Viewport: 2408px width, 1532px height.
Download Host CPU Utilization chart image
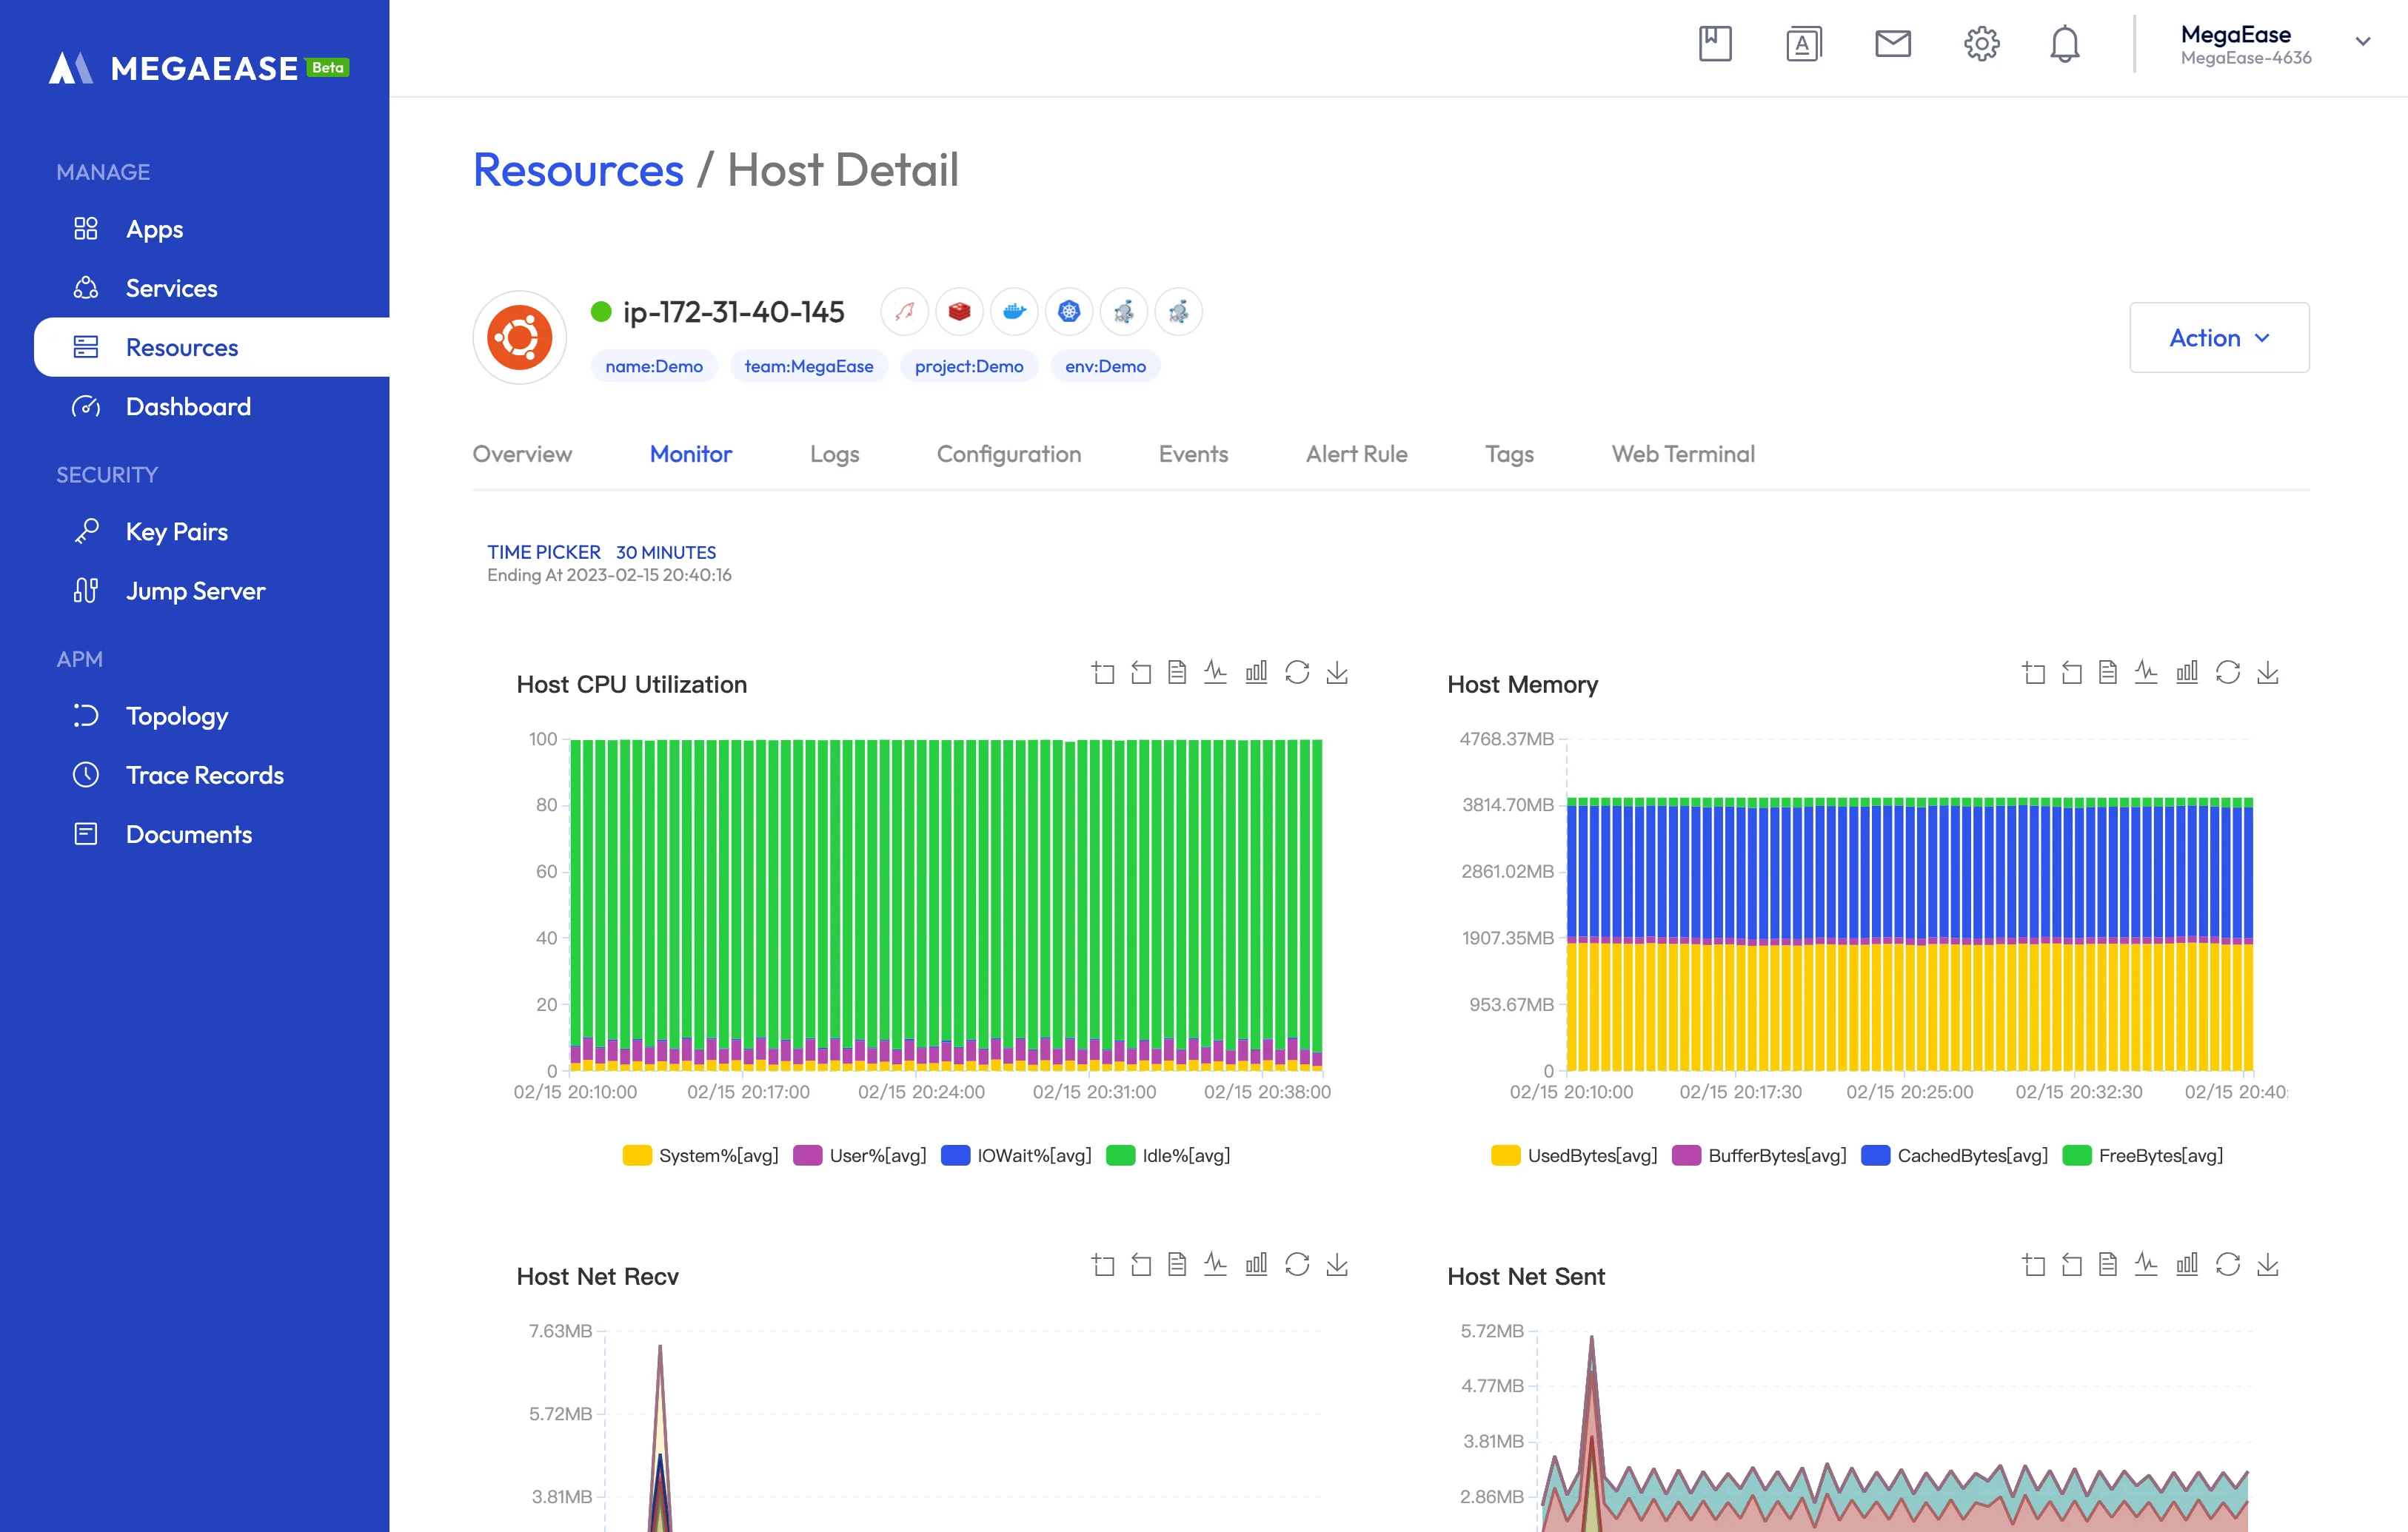[x=1337, y=673]
